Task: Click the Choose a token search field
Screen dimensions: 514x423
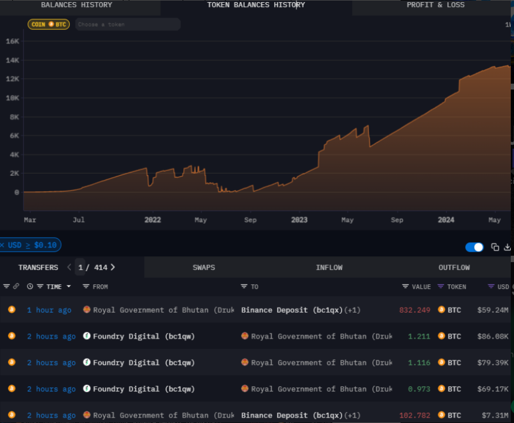Action: (x=128, y=25)
